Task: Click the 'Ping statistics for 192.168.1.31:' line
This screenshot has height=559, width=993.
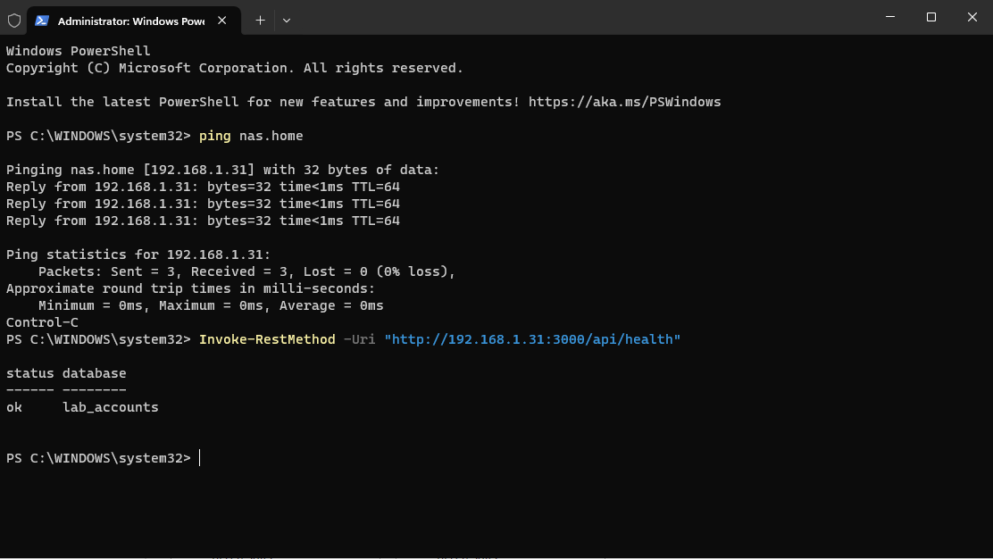Action: pos(138,254)
